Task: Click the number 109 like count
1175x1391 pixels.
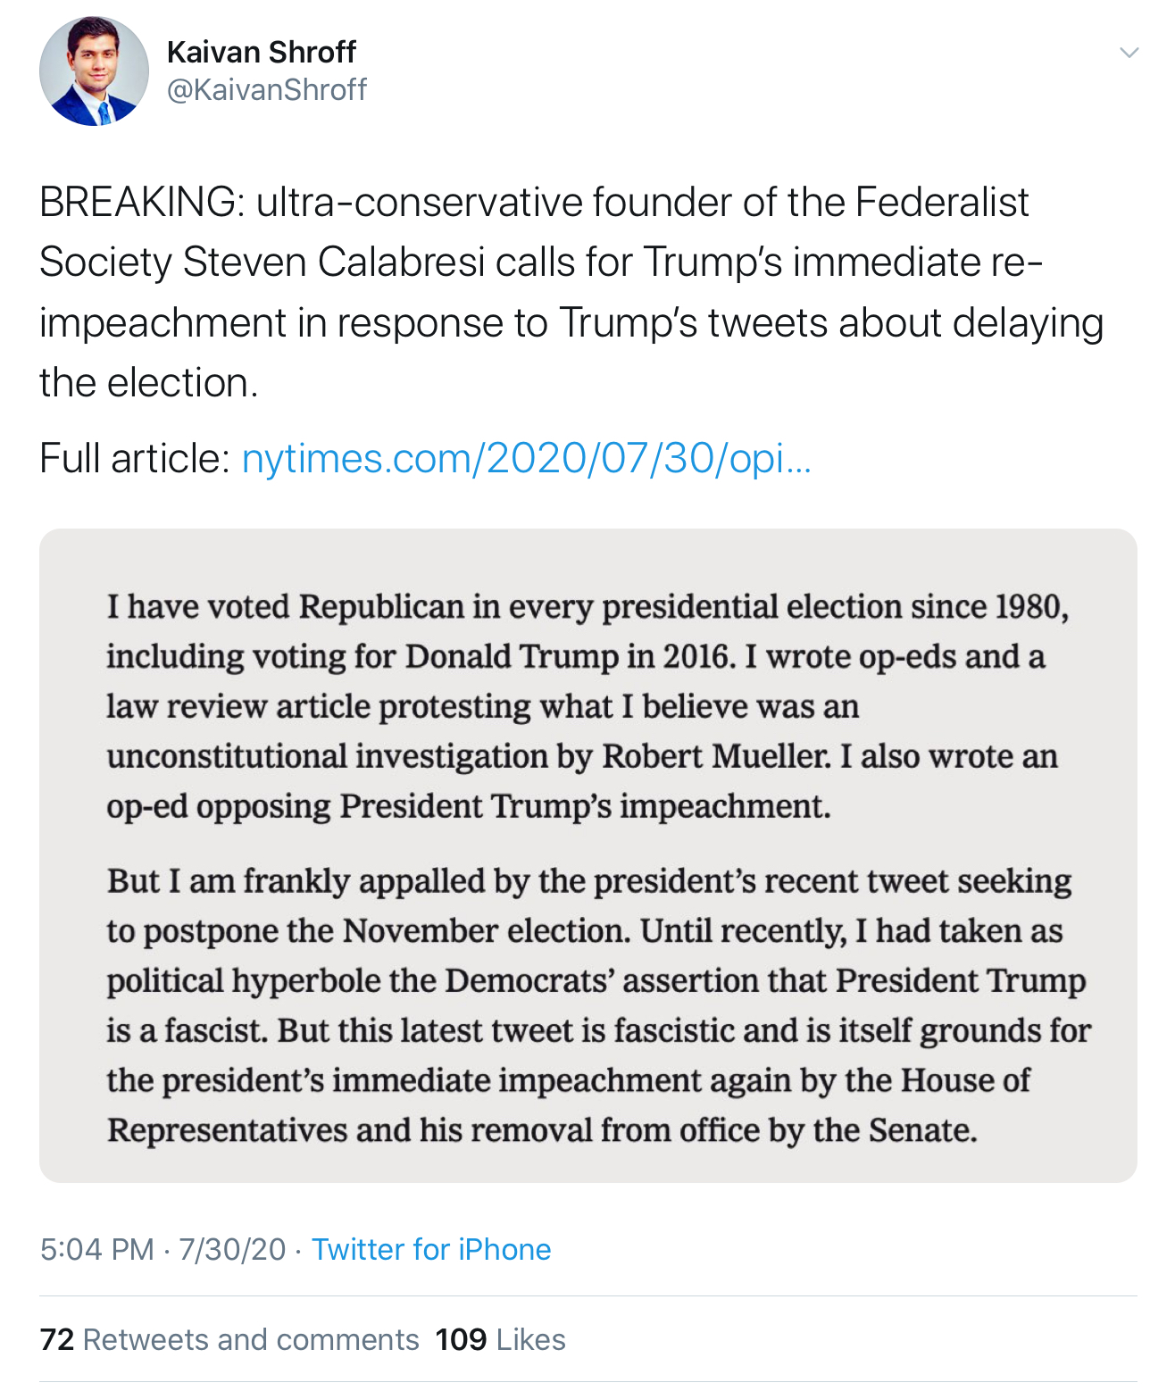Action: 461,1339
